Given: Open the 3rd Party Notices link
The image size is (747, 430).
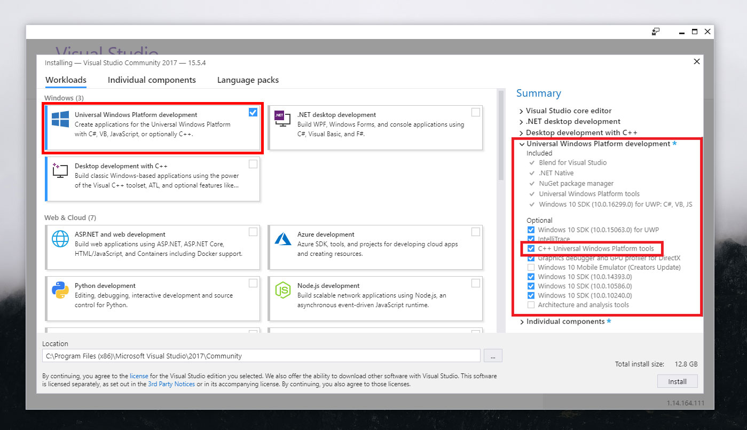Looking at the screenshot, I should pos(171,384).
